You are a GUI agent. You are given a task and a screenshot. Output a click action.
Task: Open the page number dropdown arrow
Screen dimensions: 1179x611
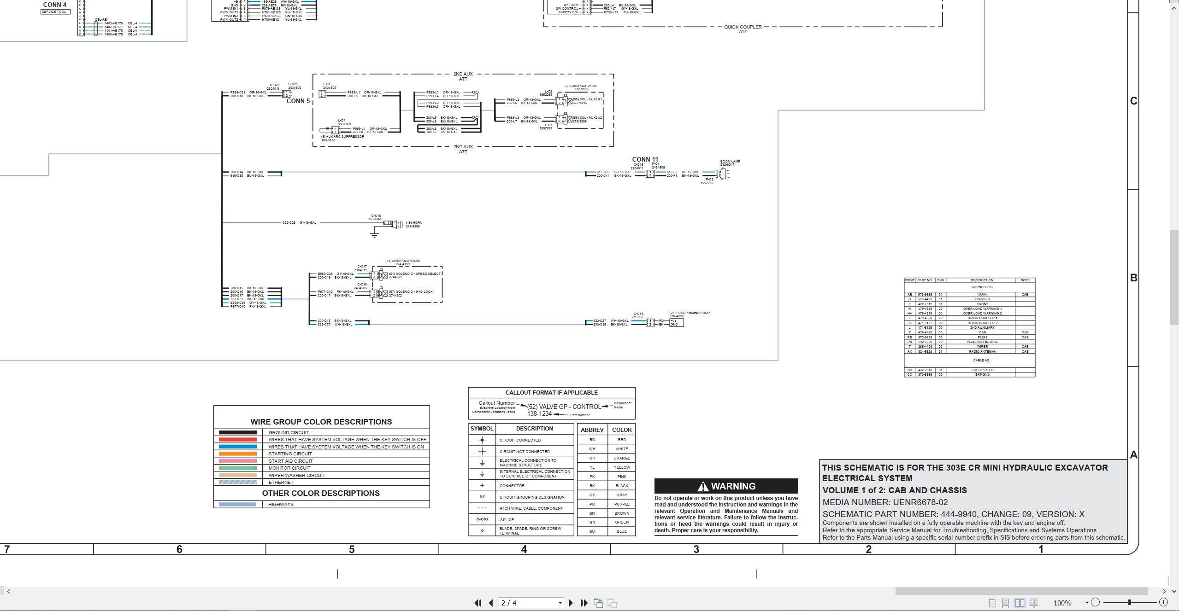(560, 603)
